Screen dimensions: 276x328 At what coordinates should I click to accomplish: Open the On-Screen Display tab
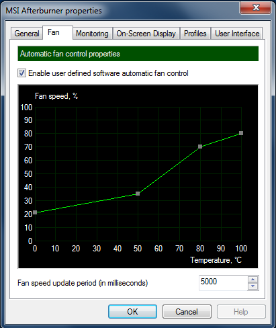click(x=146, y=34)
